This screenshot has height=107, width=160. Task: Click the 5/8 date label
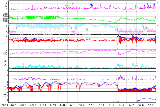(141, 105)
